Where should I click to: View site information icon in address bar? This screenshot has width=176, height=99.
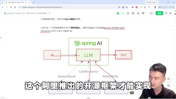[20, 7]
